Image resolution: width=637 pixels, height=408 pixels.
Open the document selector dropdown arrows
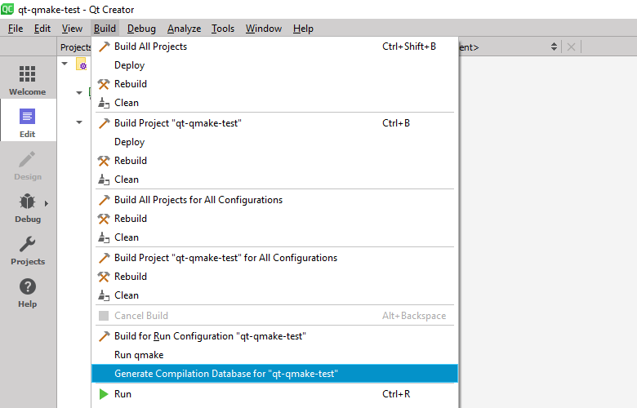click(x=554, y=47)
